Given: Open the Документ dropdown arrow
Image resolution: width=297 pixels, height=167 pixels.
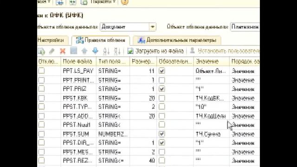Looking at the screenshot, I should click(153, 27).
